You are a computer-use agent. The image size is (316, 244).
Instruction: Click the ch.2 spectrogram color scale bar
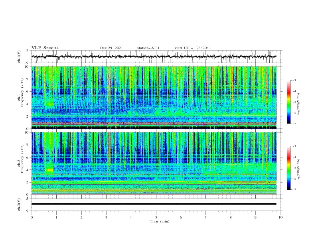pos(288,168)
